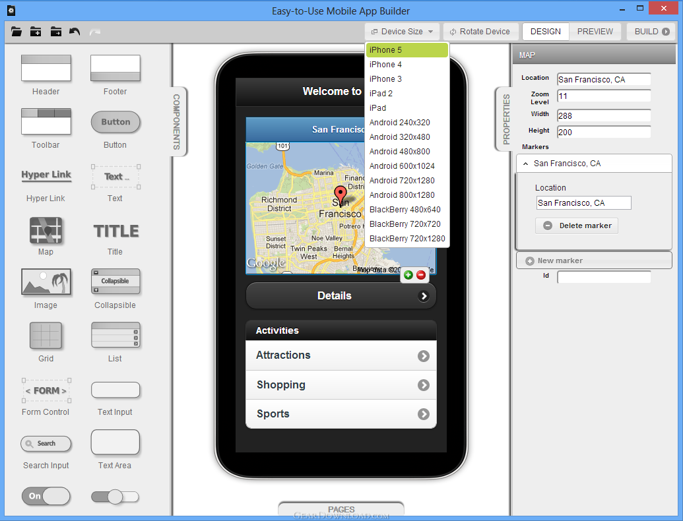This screenshot has width=683, height=521.
Task: Click the open folder icon in toolbar
Action: (x=16, y=32)
